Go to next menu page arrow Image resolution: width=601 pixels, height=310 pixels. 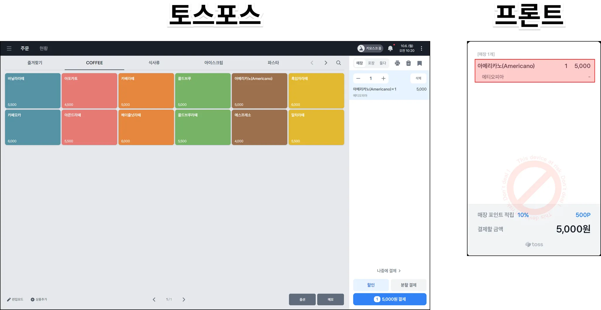click(184, 299)
